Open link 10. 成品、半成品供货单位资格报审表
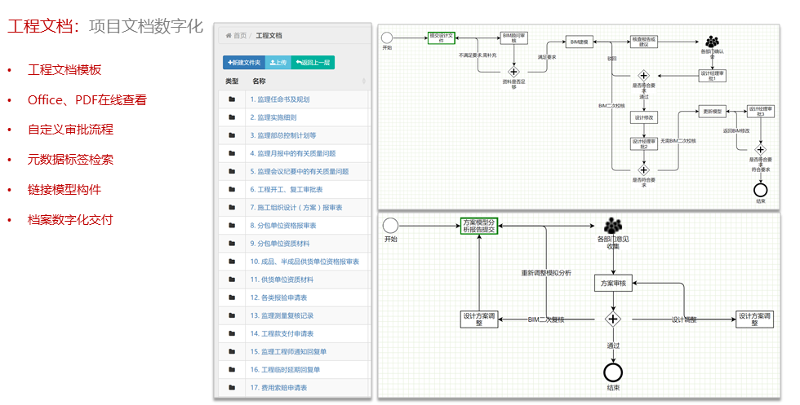This screenshot has width=800, height=405. pyautogui.click(x=304, y=262)
